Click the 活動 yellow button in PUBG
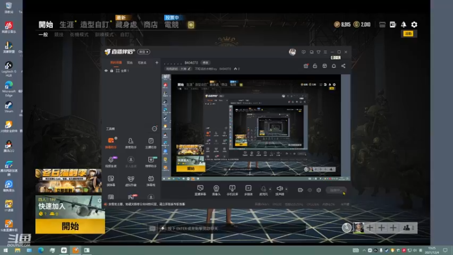Viewport: 453px width, 255px height. click(x=408, y=34)
